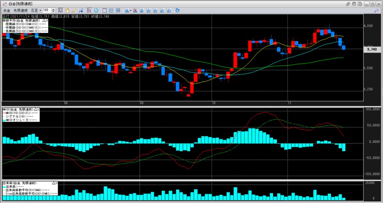
Task: Click the 白金 commodity label
Action: 7,10
